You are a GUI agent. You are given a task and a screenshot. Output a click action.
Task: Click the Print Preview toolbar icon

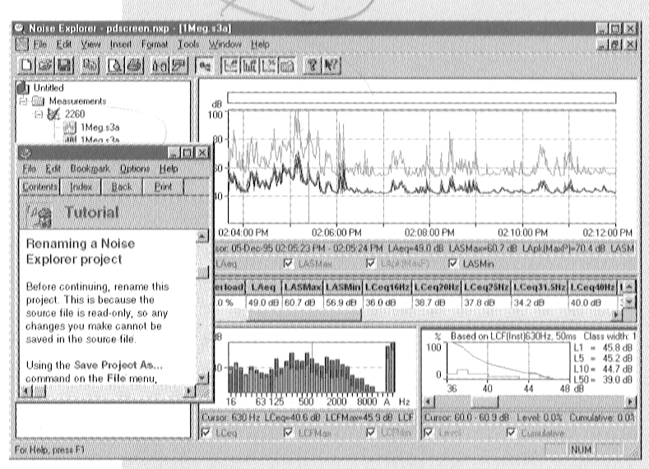coord(115,66)
